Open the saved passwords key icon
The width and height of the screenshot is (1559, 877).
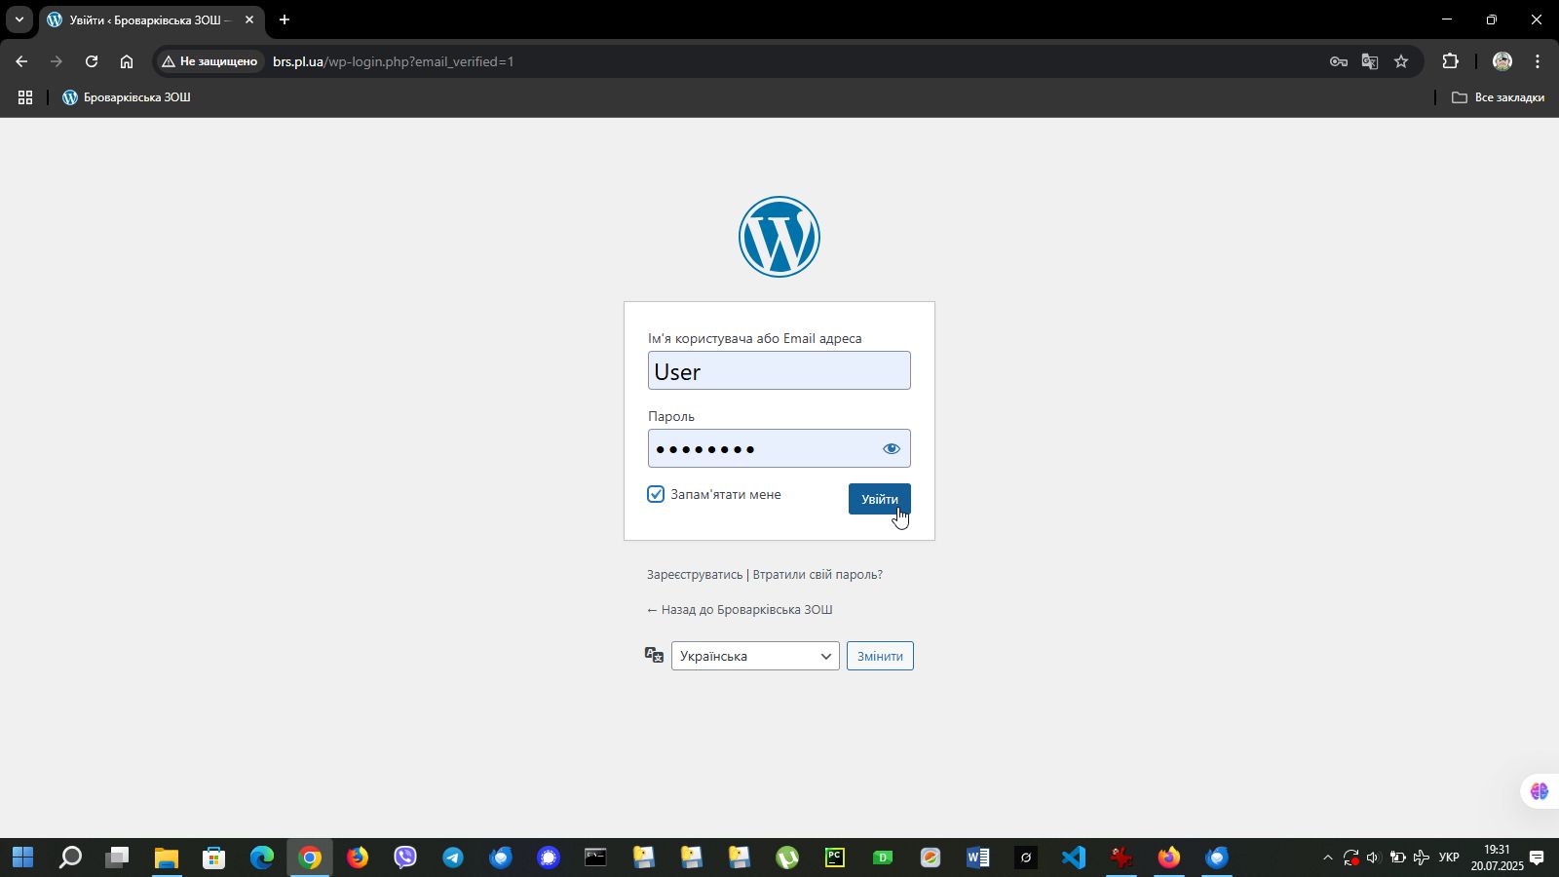pos(1339,61)
